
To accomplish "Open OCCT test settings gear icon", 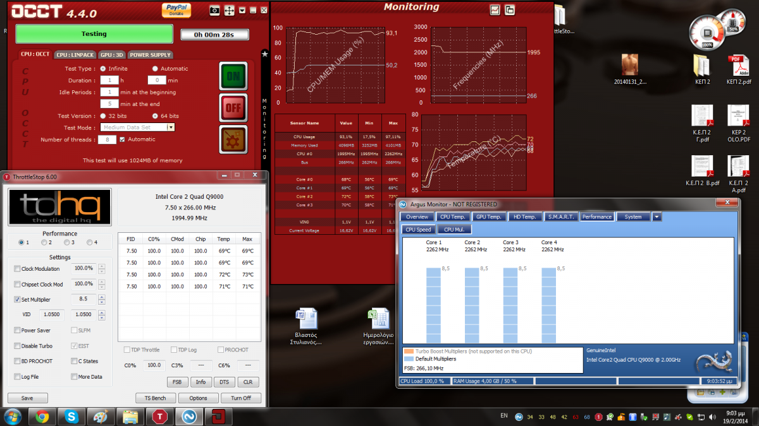I will [x=233, y=139].
